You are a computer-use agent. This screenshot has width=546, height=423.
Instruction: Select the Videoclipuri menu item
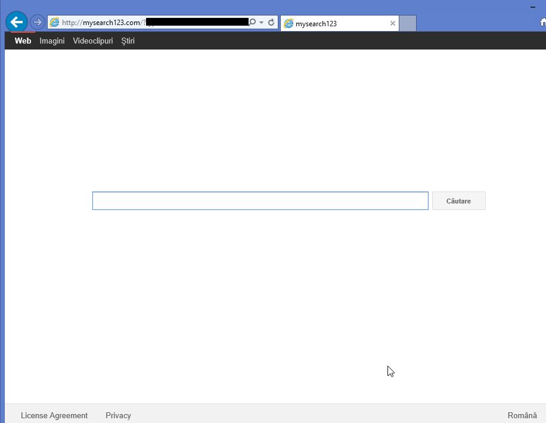pyautogui.click(x=92, y=41)
